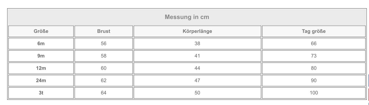Select the Größe column header

tap(41, 31)
